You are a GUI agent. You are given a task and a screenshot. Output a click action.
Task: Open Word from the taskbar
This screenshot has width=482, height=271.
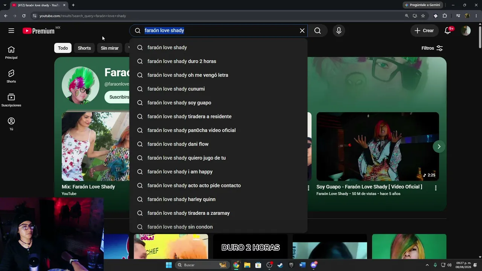click(x=302, y=265)
